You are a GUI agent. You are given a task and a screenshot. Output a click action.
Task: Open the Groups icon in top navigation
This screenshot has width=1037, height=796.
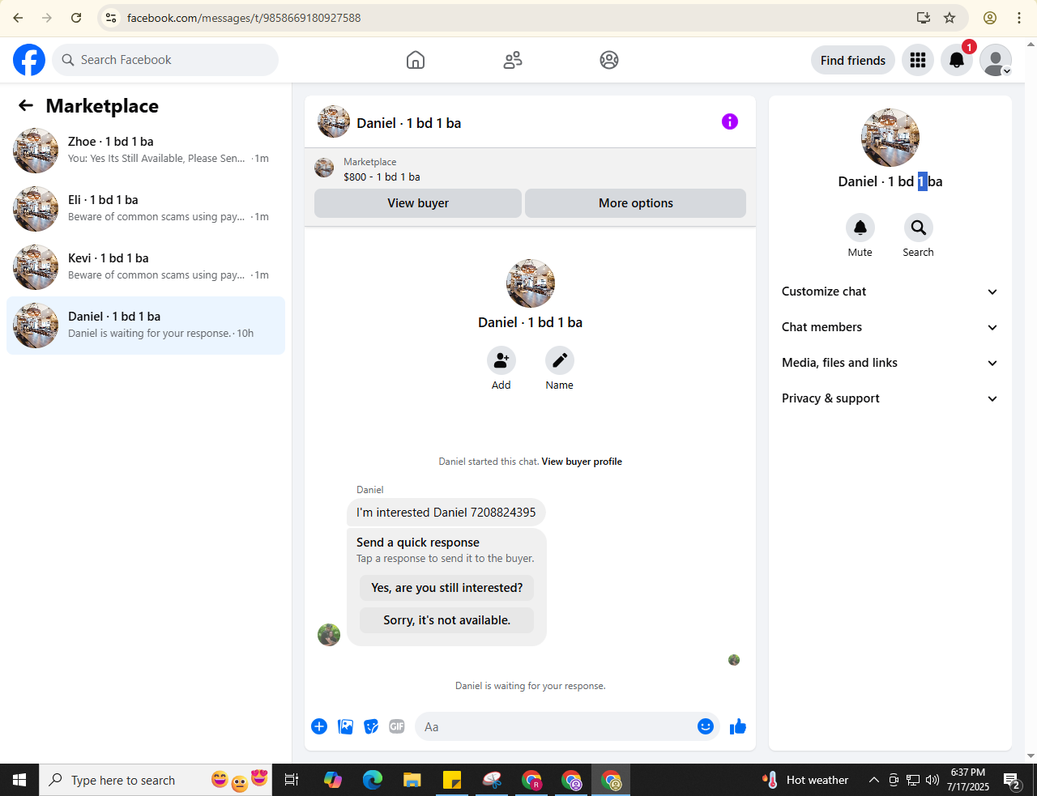click(x=609, y=60)
